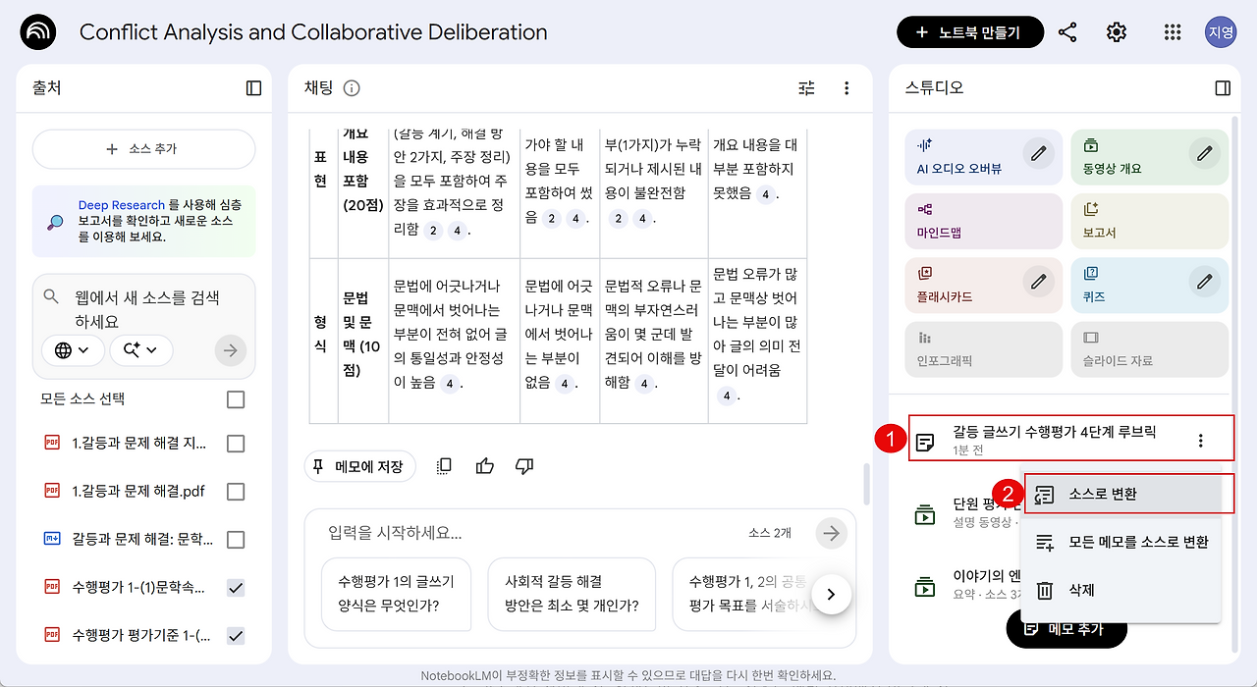This screenshot has height=687, width=1257.
Task: Open chat more options menu
Action: pyautogui.click(x=847, y=88)
